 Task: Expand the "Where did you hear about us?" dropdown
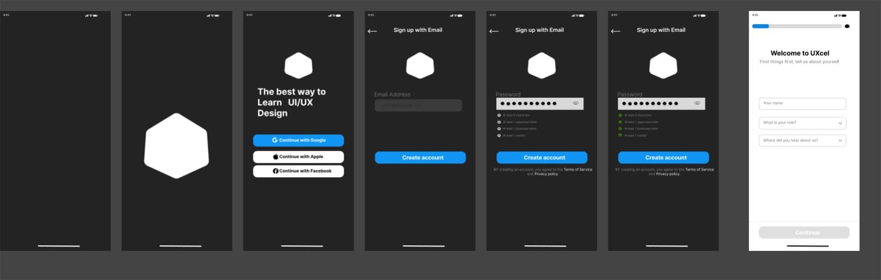802,140
